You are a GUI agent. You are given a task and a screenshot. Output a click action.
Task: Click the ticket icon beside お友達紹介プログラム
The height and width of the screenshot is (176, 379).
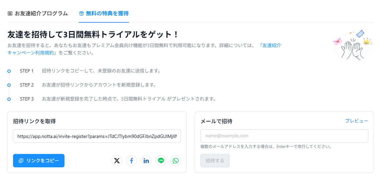(x=10, y=14)
